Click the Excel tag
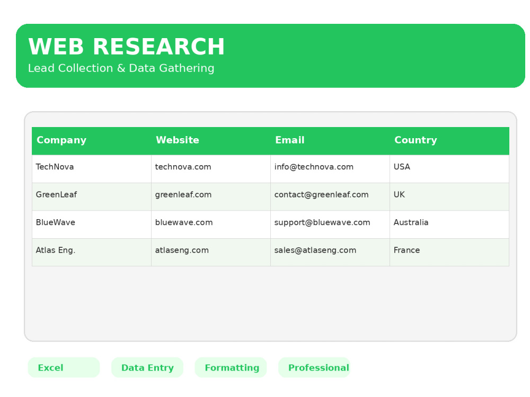 pyautogui.click(x=64, y=367)
